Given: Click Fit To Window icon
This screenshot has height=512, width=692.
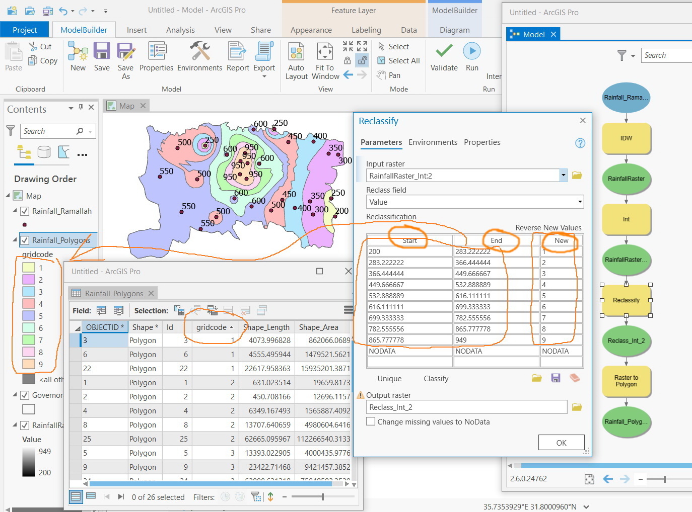Looking at the screenshot, I should [x=325, y=52].
